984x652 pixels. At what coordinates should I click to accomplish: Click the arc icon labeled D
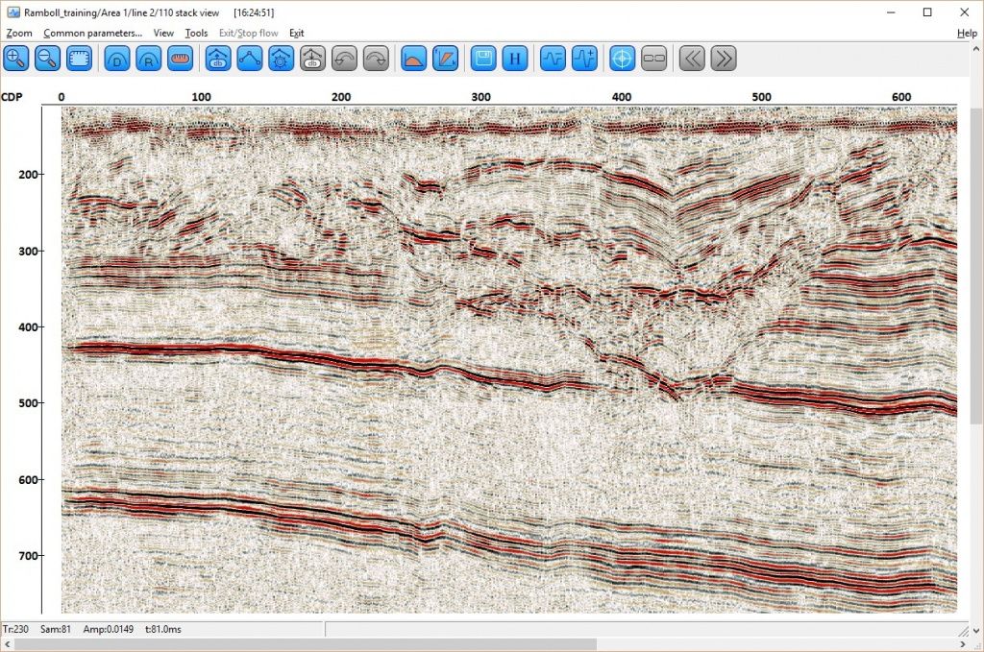(x=117, y=59)
